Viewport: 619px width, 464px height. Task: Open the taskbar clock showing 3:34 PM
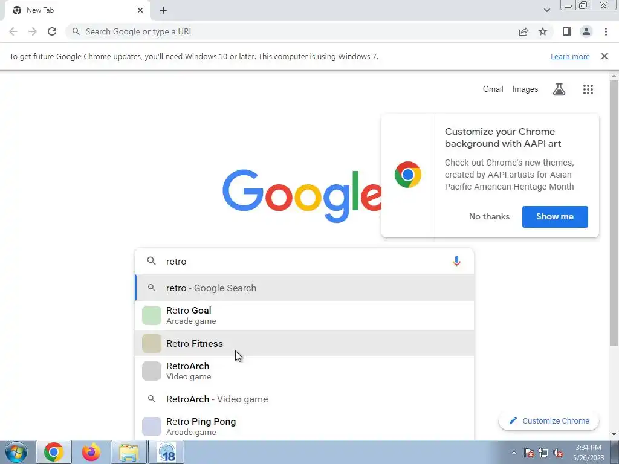(x=588, y=453)
